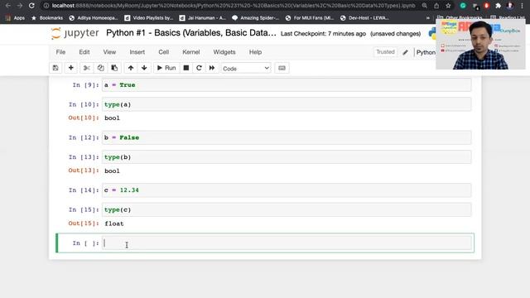Cut selected cells with scissors icon
This screenshot has width=530, height=298.
pos(86,68)
